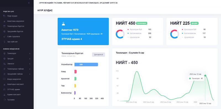Click the 2022 оны 12 сар chart point
The width and height of the screenshot is (221, 109).
point(205,76)
